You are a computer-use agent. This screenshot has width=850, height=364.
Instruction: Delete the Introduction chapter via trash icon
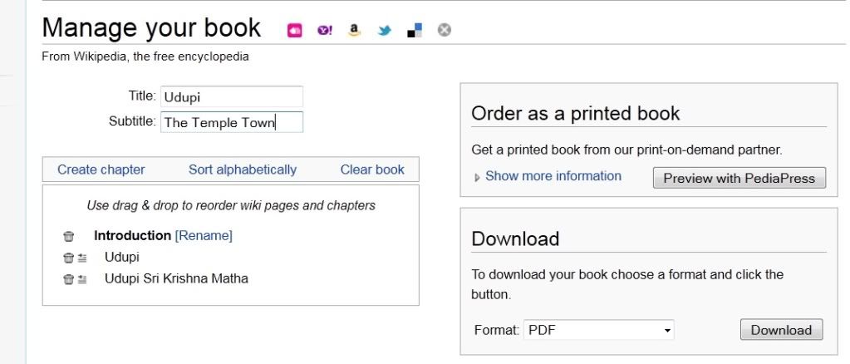tap(69, 237)
